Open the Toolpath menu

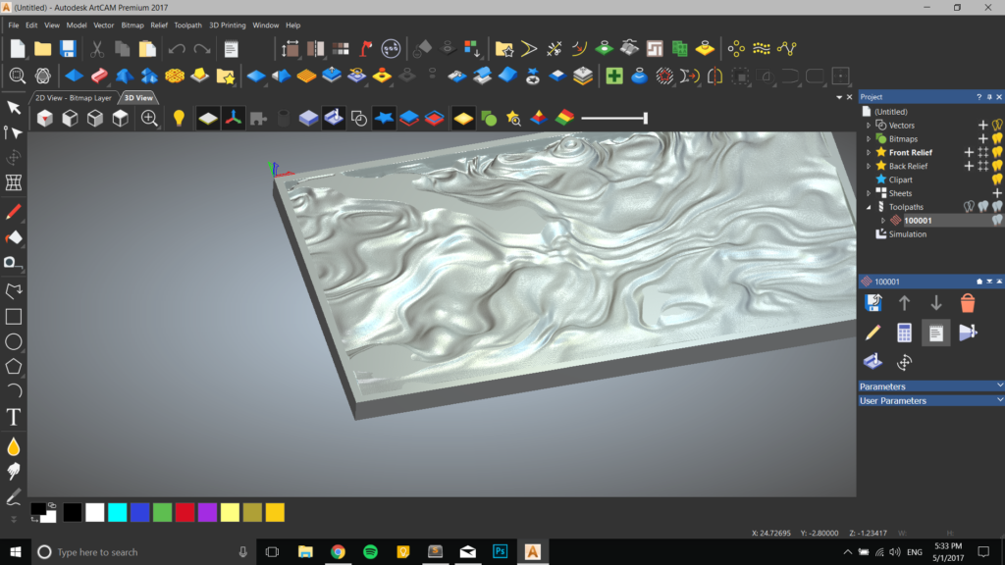click(187, 25)
